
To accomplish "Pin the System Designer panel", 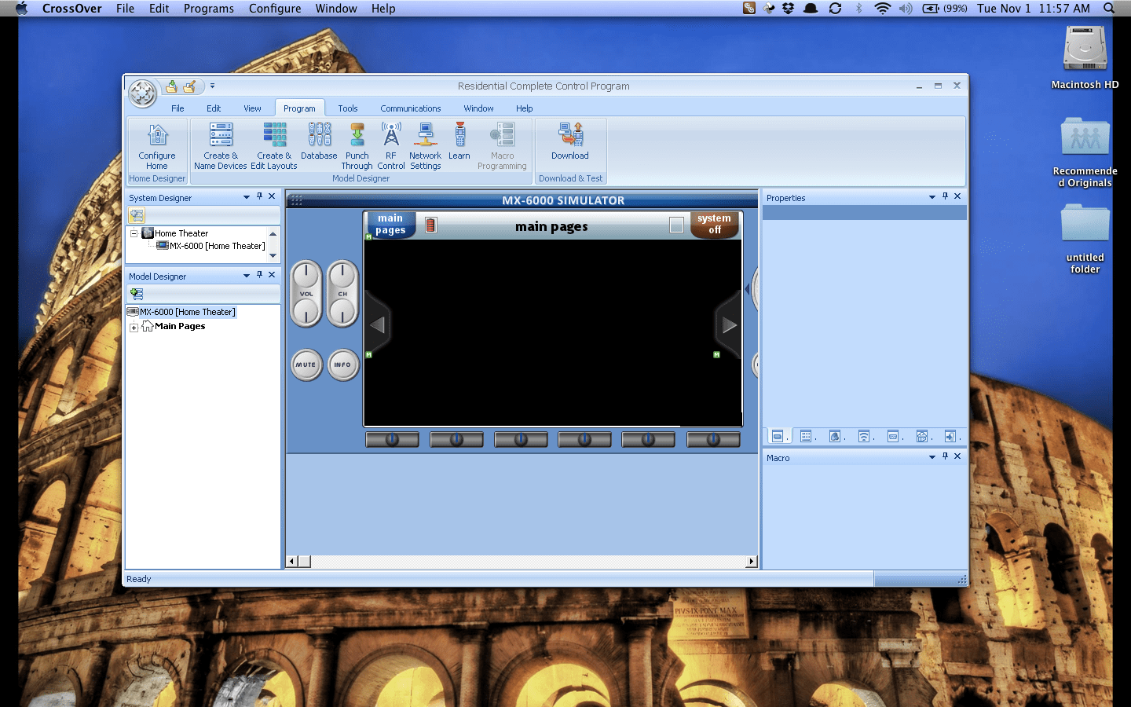I will [259, 196].
